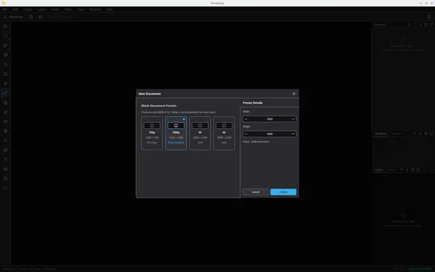Select the Hand tool

pyautogui.click(x=6, y=179)
